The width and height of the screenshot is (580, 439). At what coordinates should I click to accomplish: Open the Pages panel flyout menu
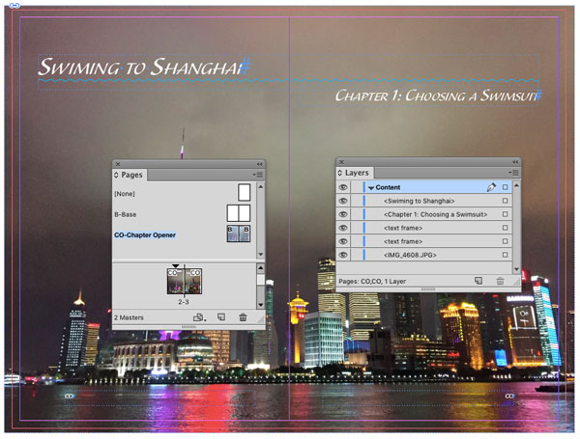(258, 175)
